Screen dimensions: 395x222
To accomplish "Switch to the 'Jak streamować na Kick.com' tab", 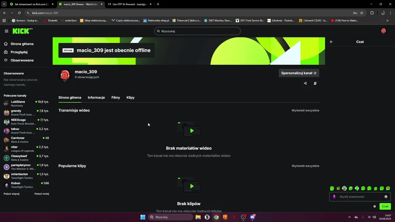I will (32, 4).
